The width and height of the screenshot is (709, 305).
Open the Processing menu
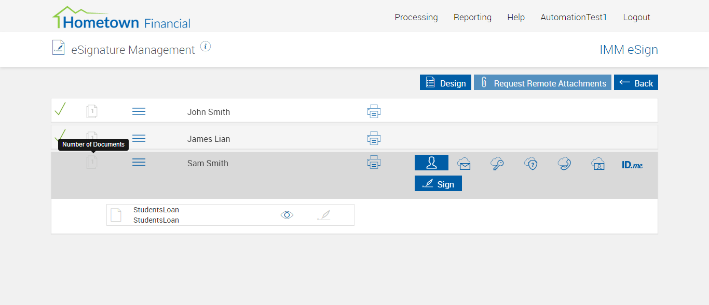tap(416, 17)
